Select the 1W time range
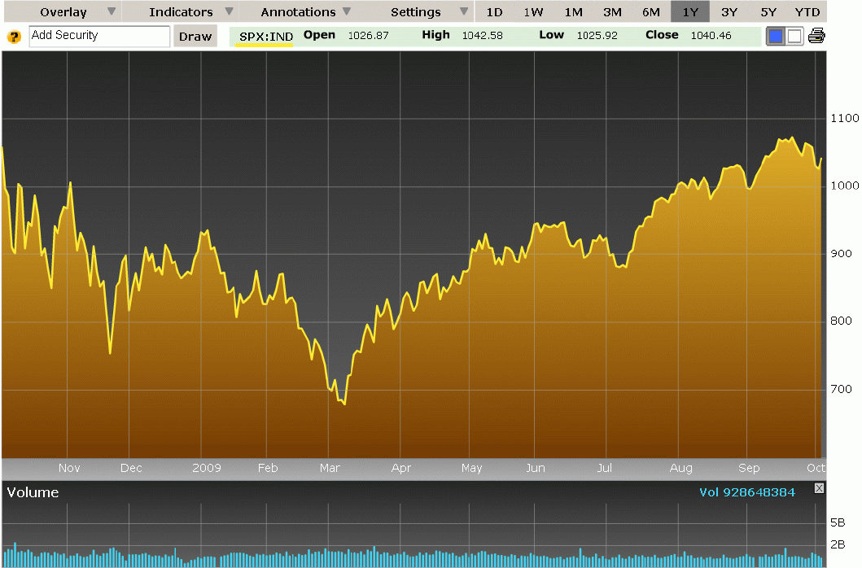 click(x=533, y=12)
